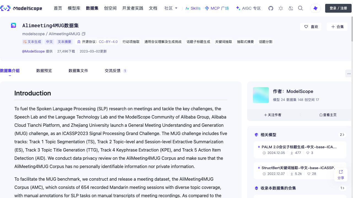Screen dimensions: 353x198
Task: Switch to 数据集文件 tab
Action: tap(78, 71)
